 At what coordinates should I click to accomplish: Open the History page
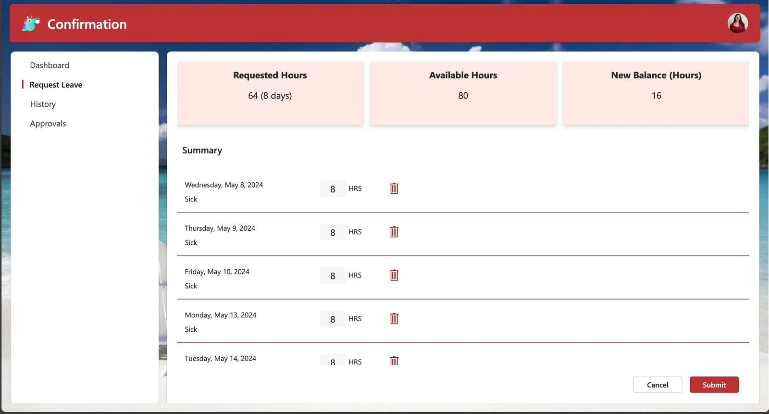pos(43,104)
